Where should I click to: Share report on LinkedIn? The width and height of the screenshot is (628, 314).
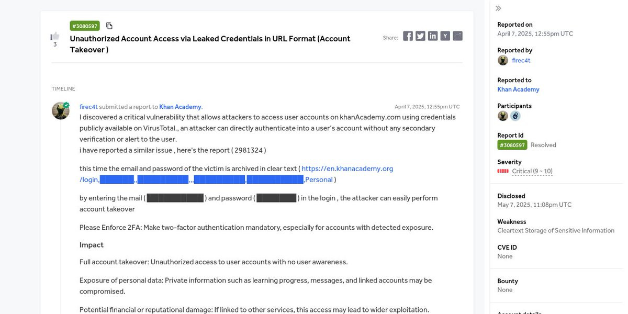click(433, 36)
